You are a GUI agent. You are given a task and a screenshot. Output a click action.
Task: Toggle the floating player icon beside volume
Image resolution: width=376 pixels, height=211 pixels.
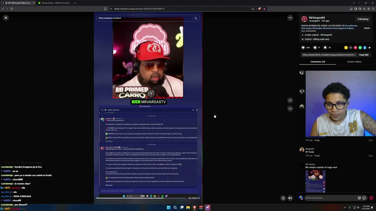tap(283, 198)
